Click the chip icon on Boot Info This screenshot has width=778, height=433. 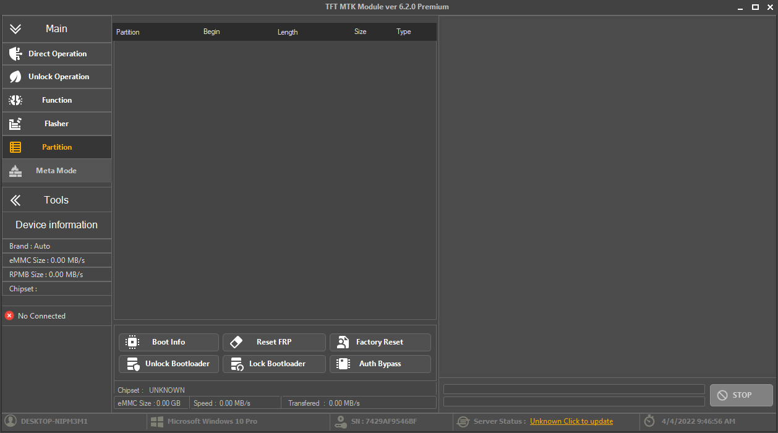tap(132, 342)
